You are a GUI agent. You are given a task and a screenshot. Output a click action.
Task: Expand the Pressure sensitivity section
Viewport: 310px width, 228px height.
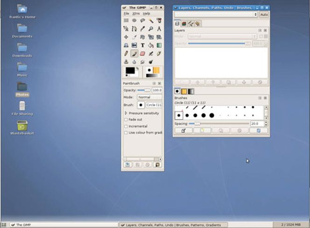tap(126, 113)
